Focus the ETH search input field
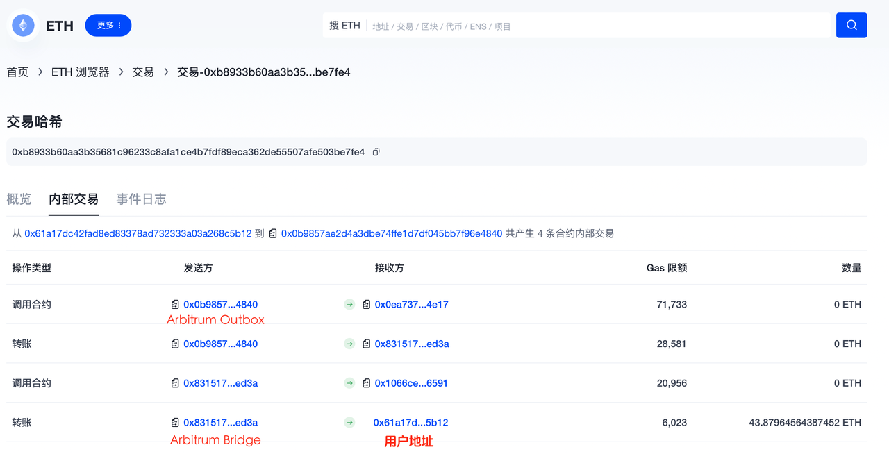 tap(597, 26)
